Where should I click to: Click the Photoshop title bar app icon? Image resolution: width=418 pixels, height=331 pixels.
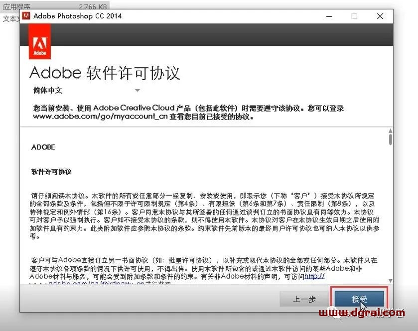[x=26, y=16]
